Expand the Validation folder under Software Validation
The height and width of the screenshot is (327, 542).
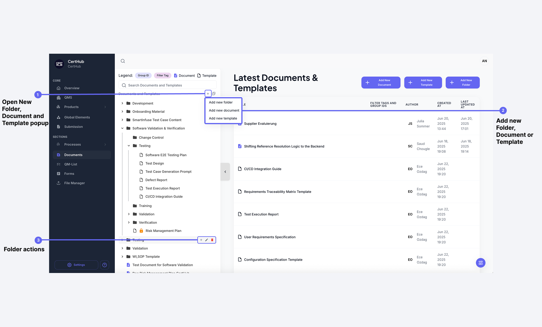(128, 214)
